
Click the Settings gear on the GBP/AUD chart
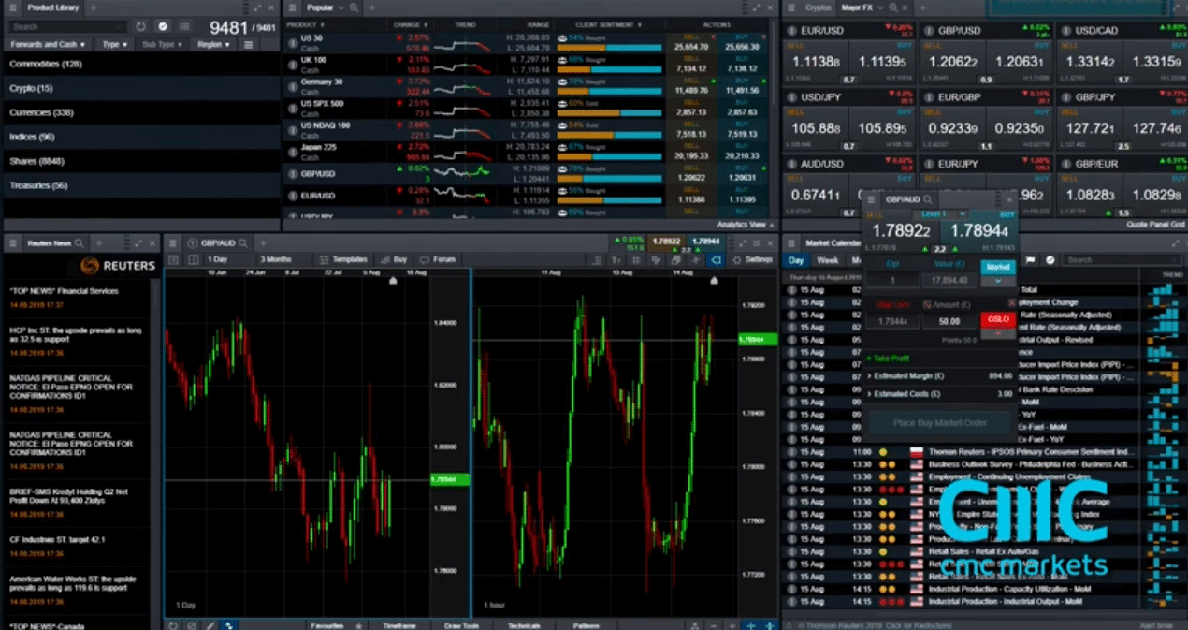737,259
